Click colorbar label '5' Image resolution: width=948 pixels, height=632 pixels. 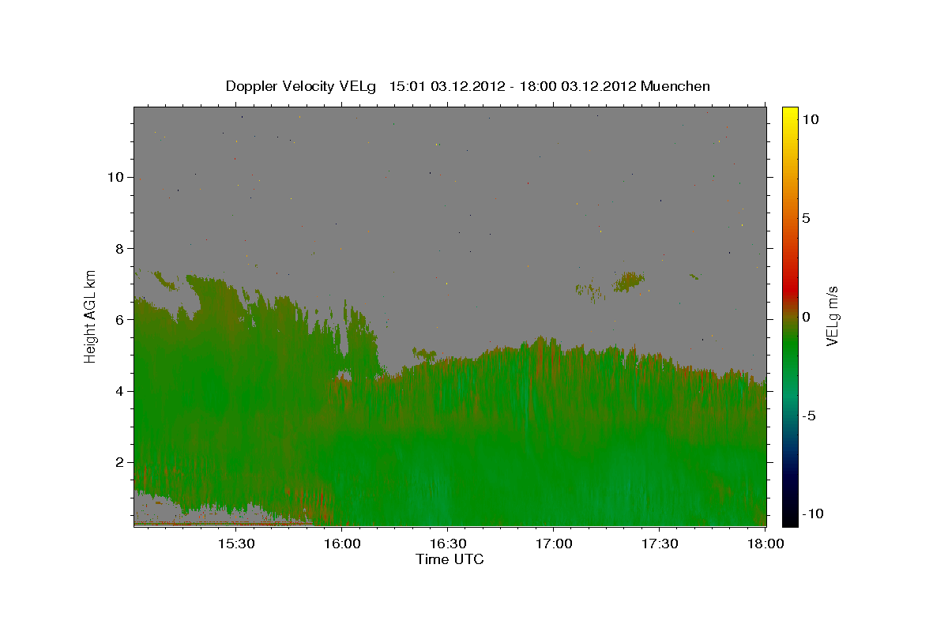tap(806, 218)
